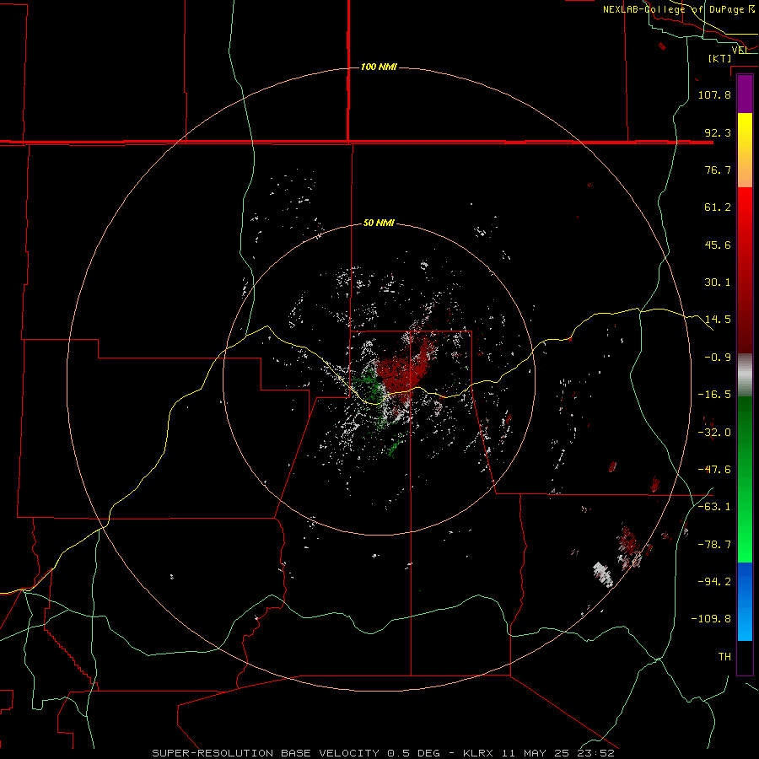Viewport: 759px width, 759px height.
Task: Select the -47.6 value on the velocity scale
Action: click(x=714, y=470)
